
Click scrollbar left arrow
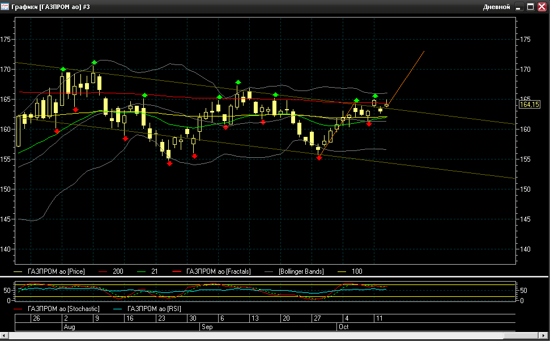3,336
